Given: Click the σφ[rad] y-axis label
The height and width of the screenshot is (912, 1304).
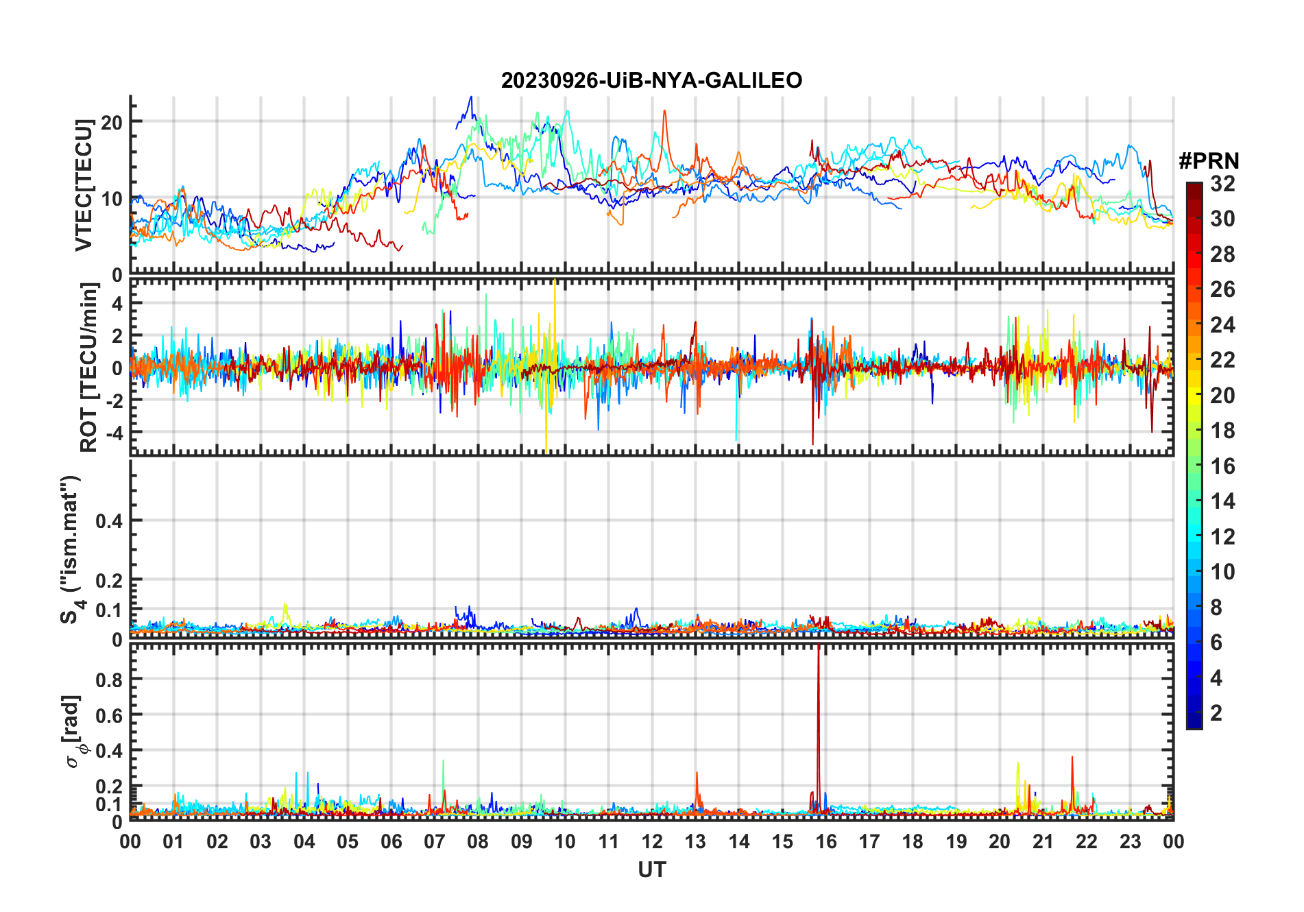Looking at the screenshot, I should [x=73, y=732].
